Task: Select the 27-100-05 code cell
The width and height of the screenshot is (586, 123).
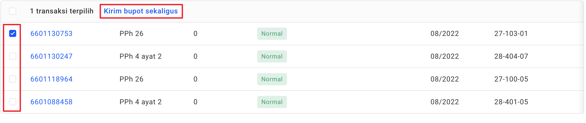Action: click(x=511, y=79)
